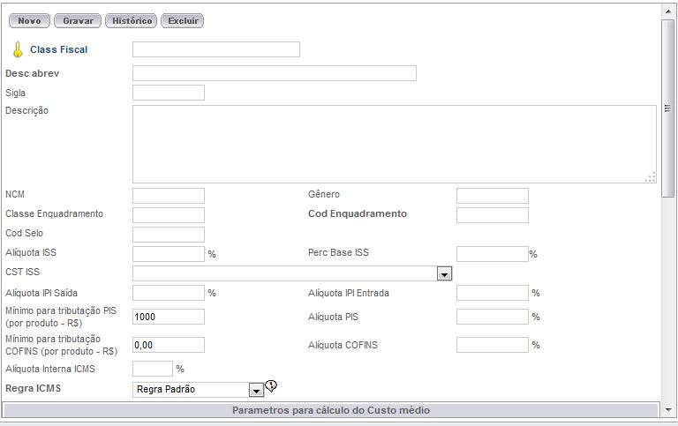Click the Mínimo para tributação PIS field with 1000
The image size is (678, 426).
169,317
